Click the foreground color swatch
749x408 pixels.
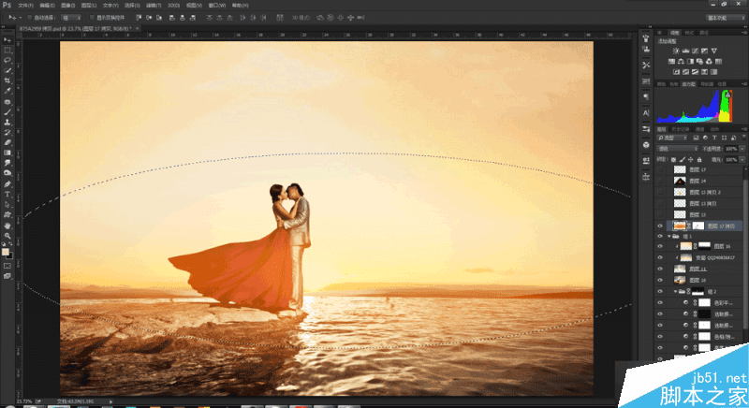tap(6, 251)
